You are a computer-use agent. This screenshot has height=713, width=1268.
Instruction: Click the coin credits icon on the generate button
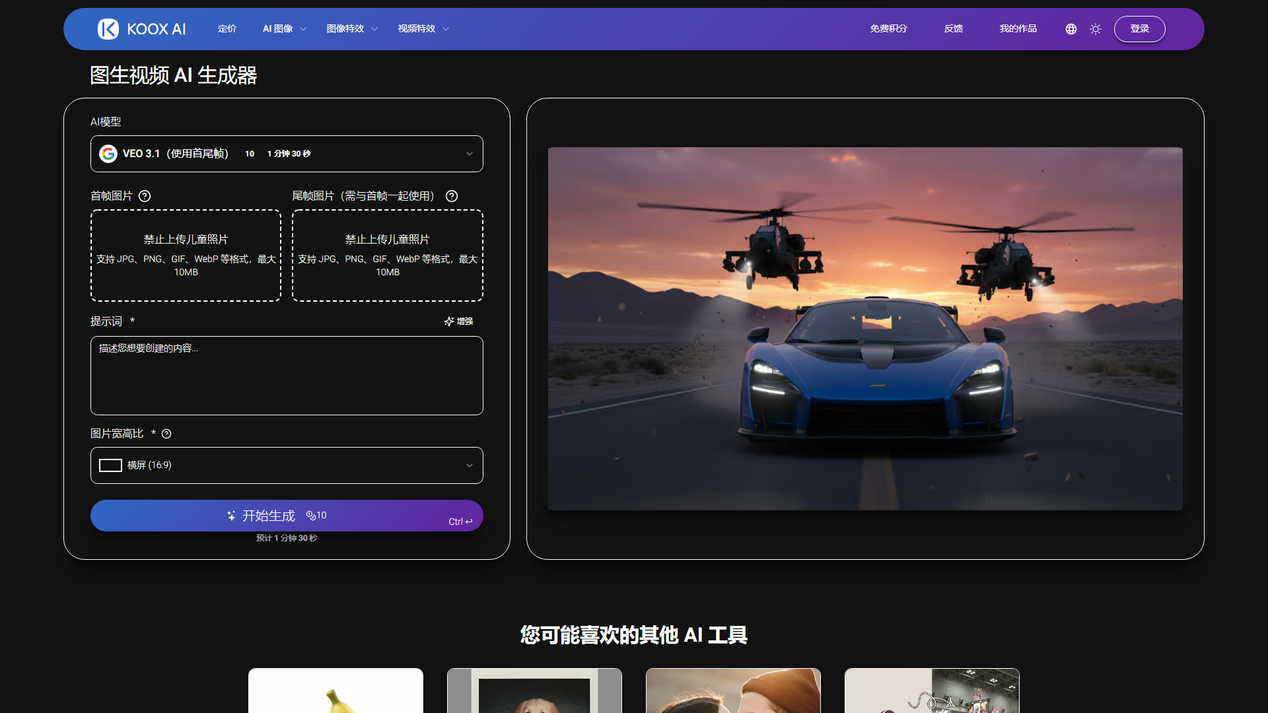coord(312,516)
